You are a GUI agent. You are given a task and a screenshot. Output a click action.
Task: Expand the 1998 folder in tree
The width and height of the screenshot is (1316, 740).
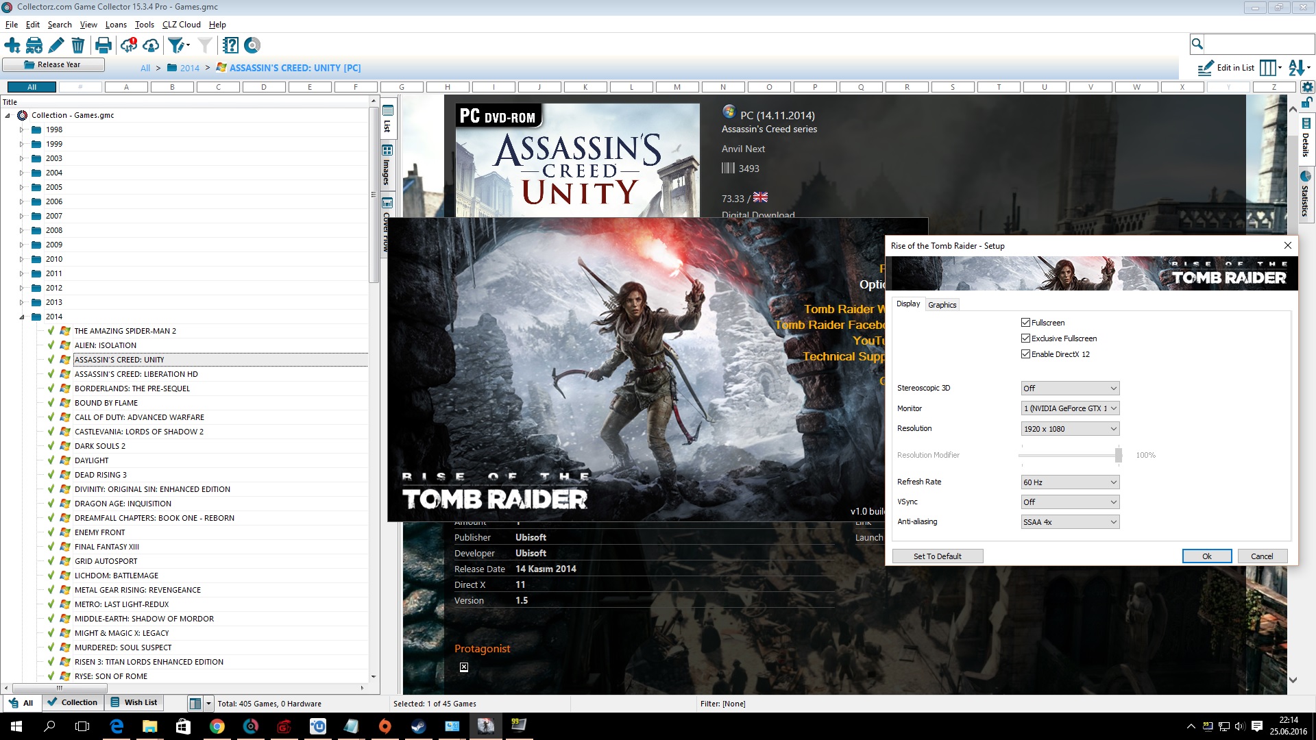pos(21,129)
